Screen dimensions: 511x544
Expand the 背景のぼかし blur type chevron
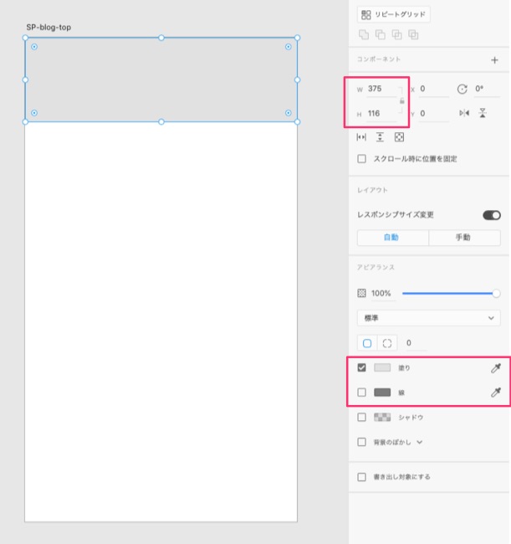click(x=420, y=441)
